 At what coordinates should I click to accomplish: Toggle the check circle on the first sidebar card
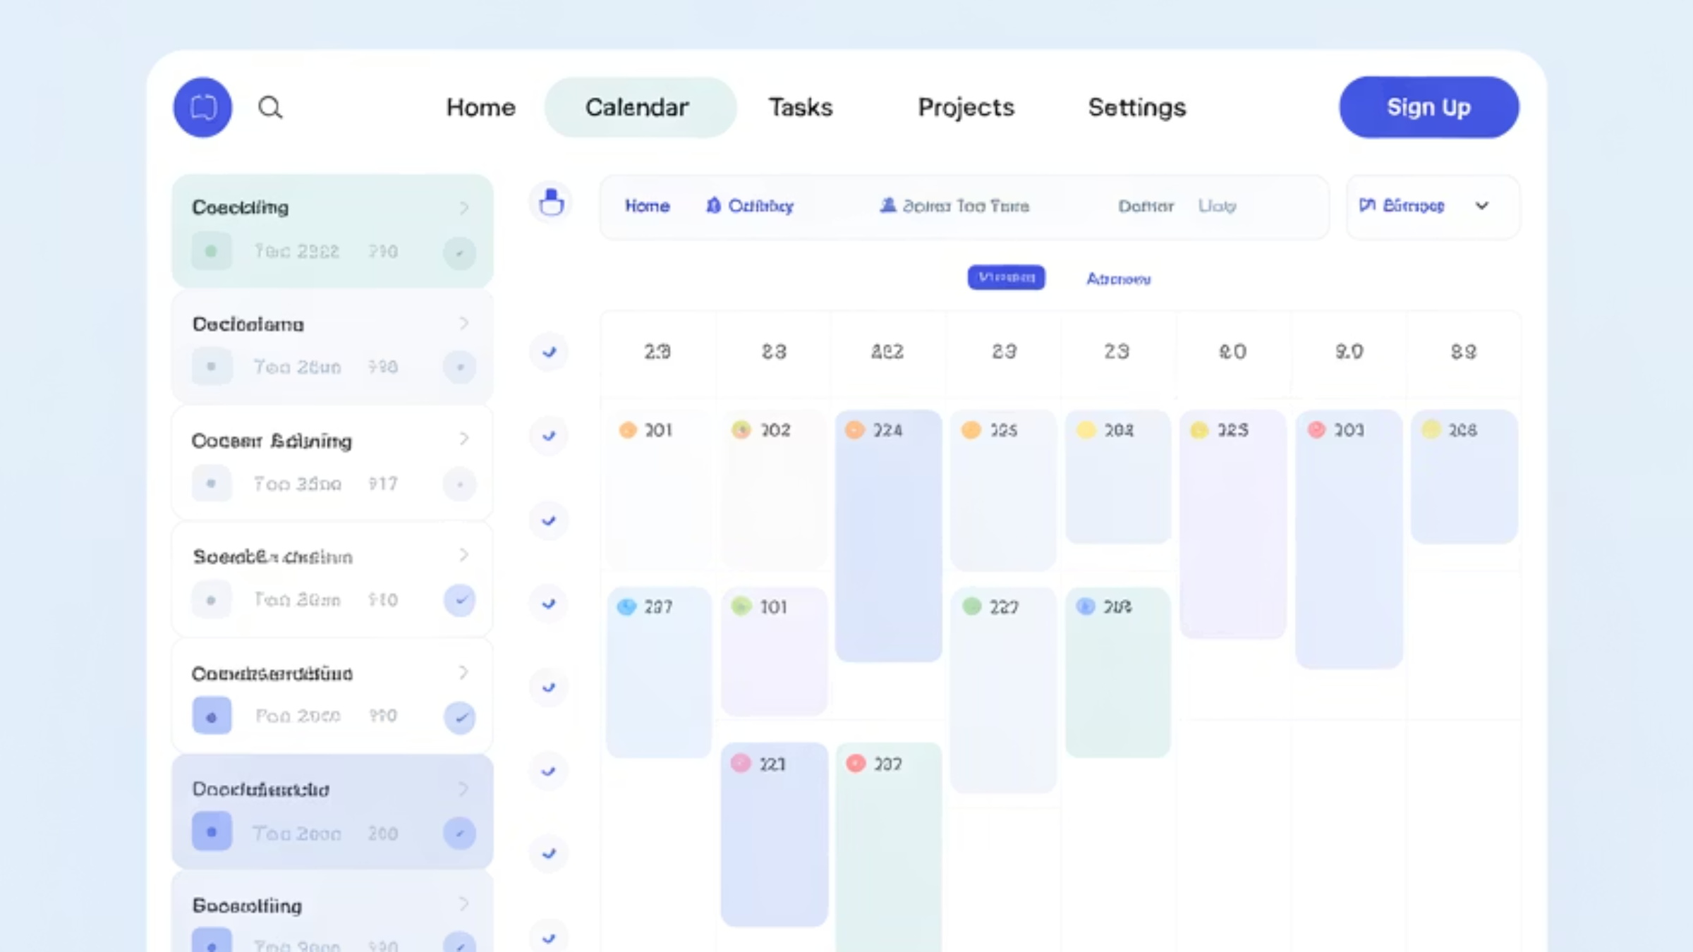(459, 252)
